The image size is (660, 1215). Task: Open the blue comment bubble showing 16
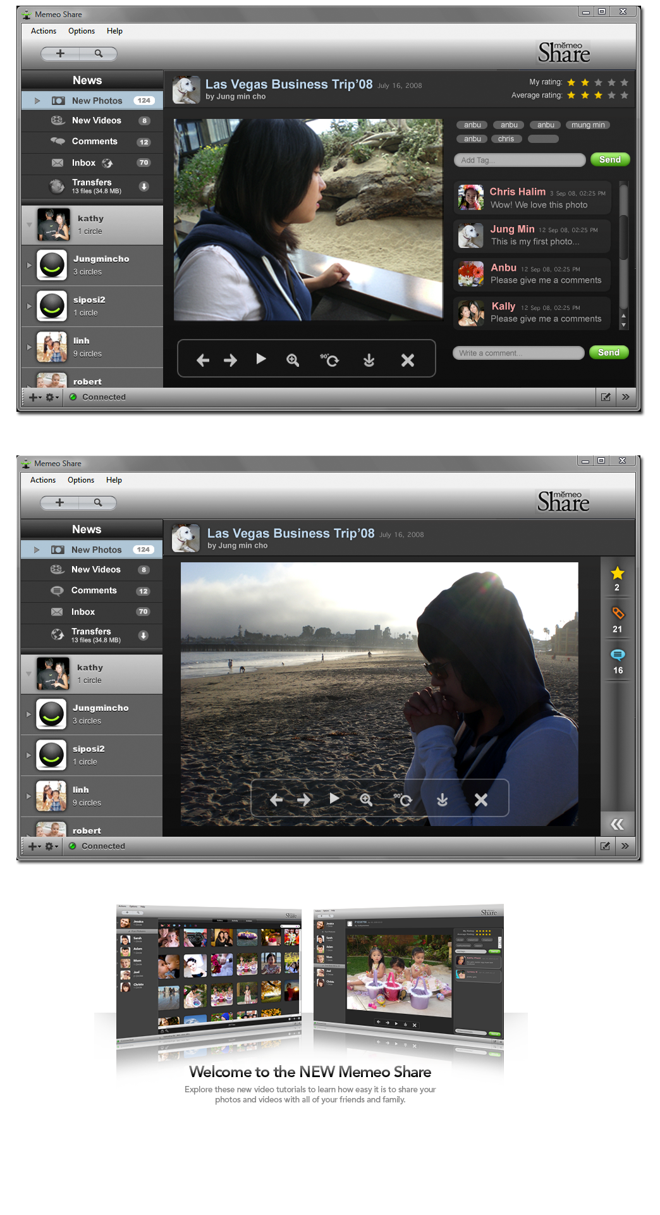tap(618, 655)
